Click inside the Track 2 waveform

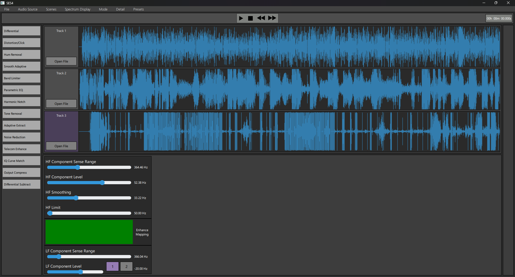tap(289, 89)
